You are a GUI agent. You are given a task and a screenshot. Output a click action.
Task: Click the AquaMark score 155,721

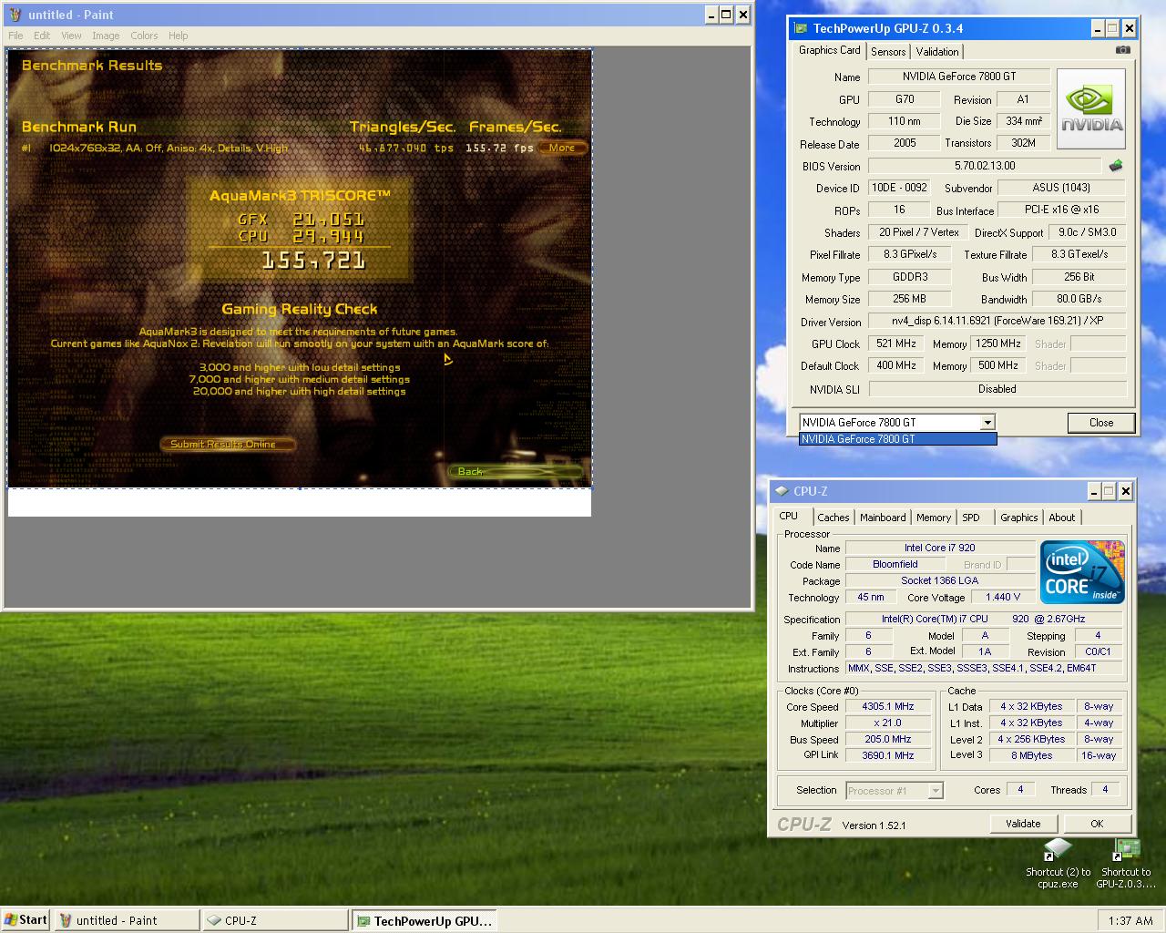pos(313,261)
